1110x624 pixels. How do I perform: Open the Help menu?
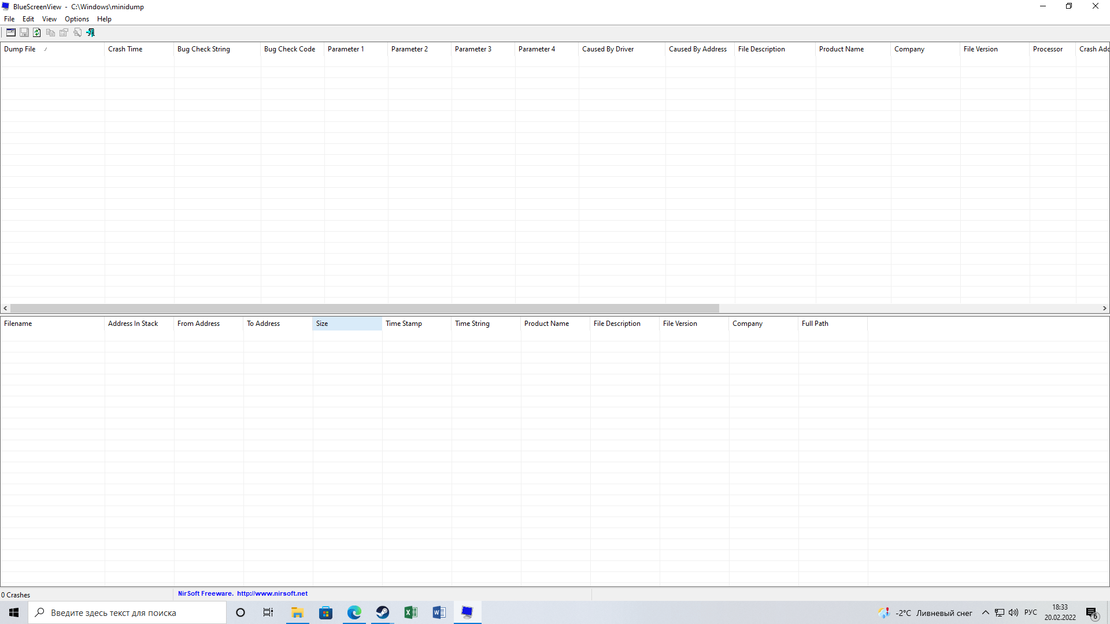104,19
